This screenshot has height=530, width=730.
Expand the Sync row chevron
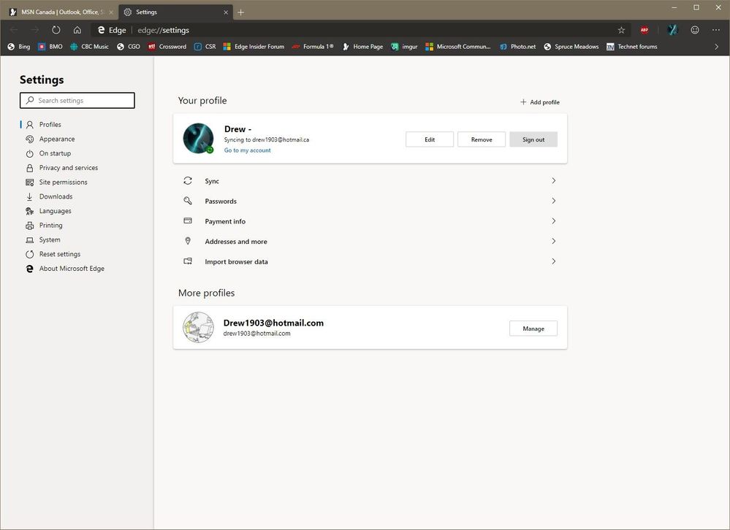point(554,181)
